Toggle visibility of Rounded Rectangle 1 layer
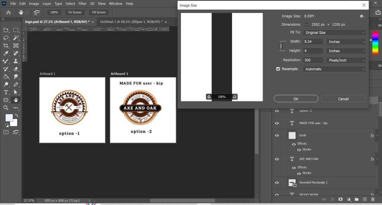Screen dimensions: 382x205 (x=277, y=183)
